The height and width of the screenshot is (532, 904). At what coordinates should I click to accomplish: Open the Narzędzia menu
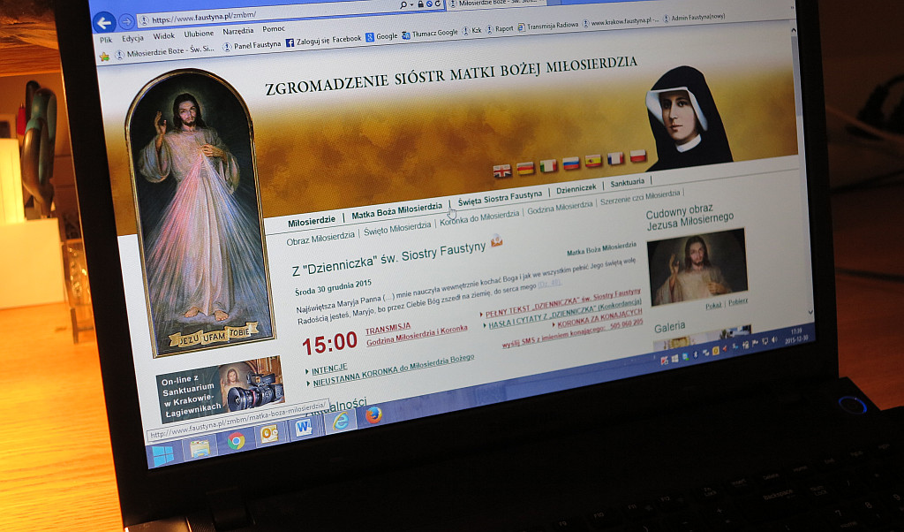(238, 31)
